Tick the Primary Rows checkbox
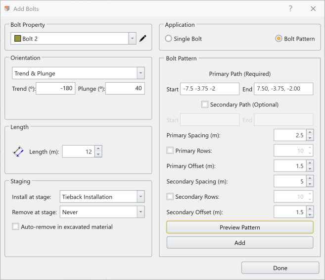This screenshot has width=325, height=280. [170, 150]
